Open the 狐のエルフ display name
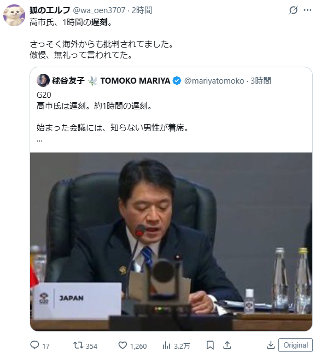The height and width of the screenshot is (358, 315). (x=50, y=10)
